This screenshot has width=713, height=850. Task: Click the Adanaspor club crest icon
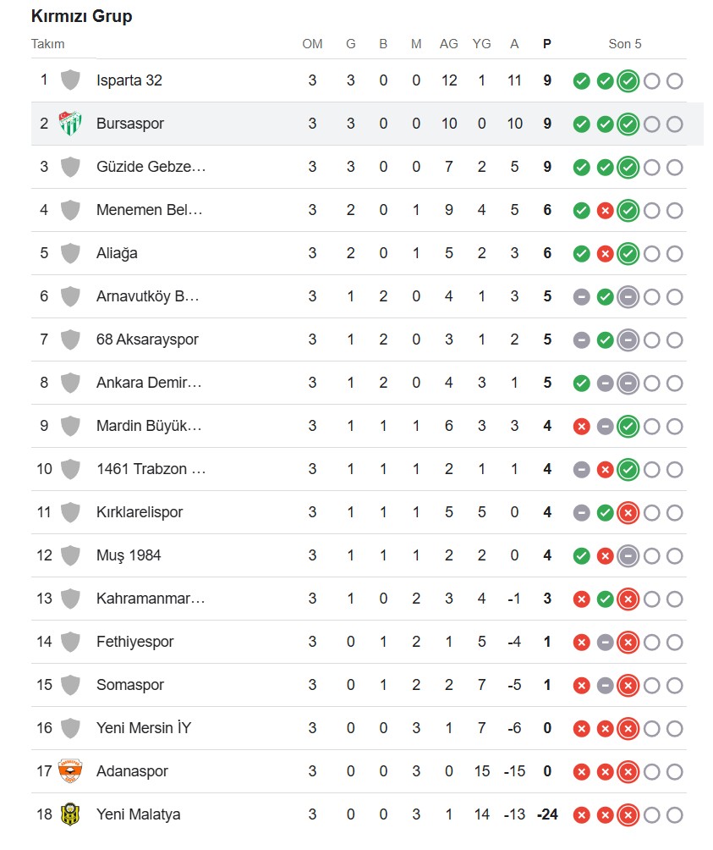tap(70, 771)
